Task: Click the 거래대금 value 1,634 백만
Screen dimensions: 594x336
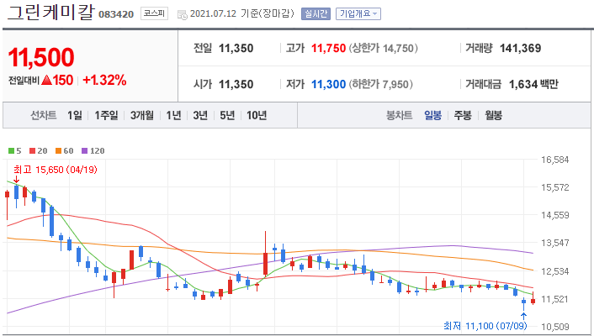Action: point(533,84)
